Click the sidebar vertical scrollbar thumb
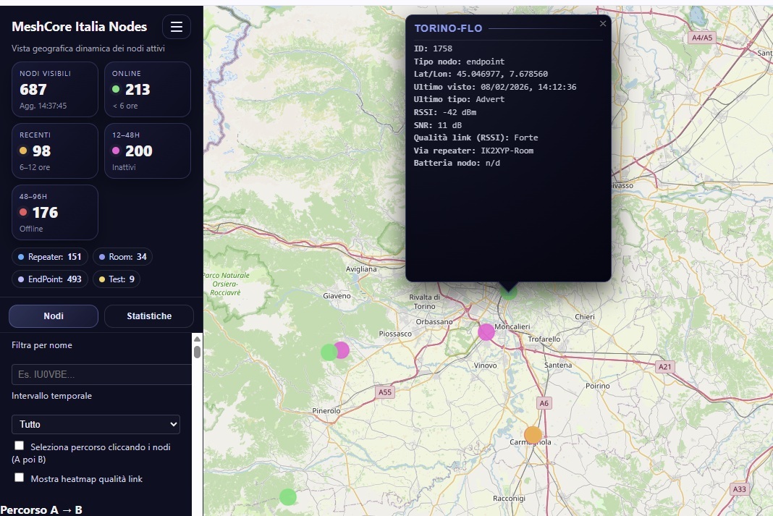This screenshot has height=516, width=773. (197, 352)
